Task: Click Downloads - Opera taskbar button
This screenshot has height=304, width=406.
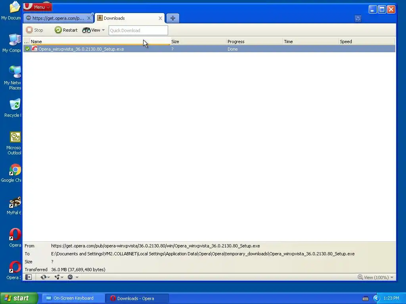Action: point(137,298)
